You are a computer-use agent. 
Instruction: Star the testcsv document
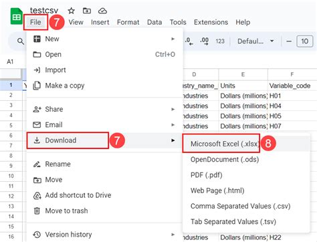coord(71,11)
